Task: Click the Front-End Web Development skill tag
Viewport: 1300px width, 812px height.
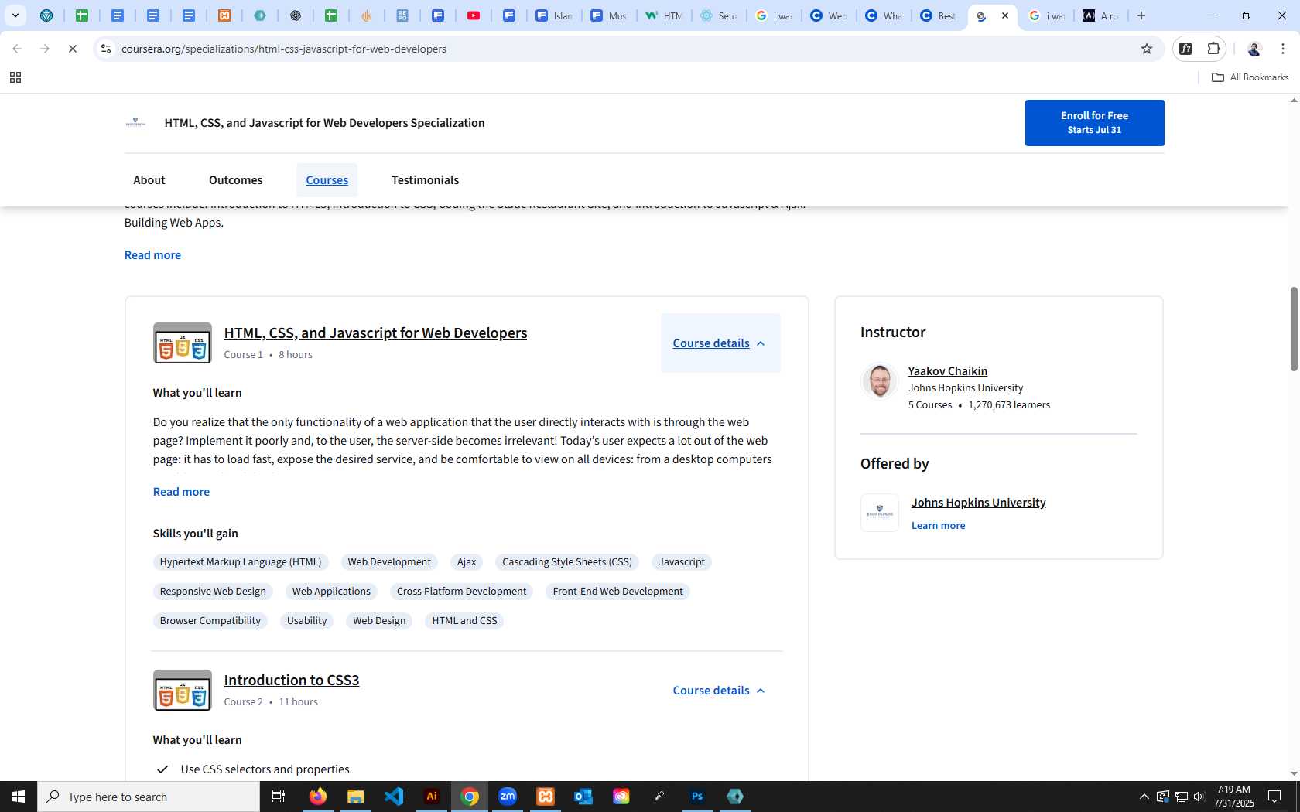Action: [x=617, y=592]
